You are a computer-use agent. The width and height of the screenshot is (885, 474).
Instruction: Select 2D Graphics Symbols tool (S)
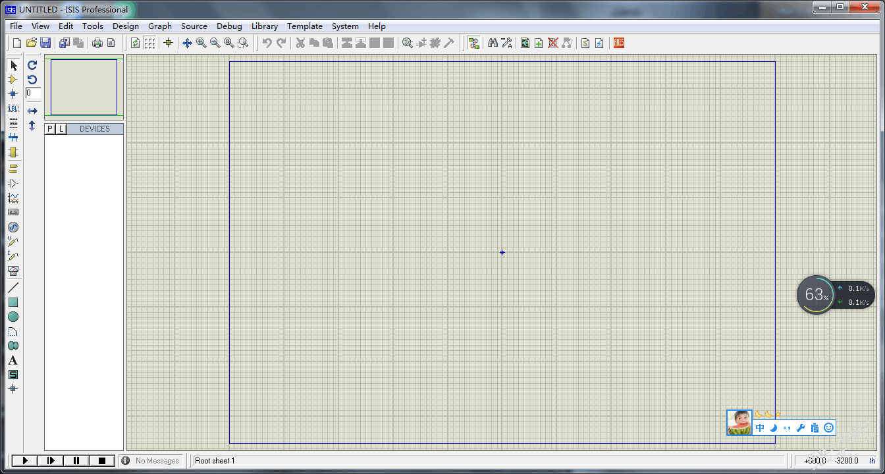click(13, 375)
